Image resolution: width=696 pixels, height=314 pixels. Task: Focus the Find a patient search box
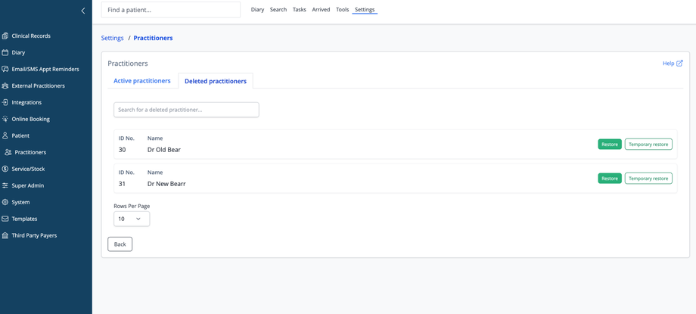click(171, 10)
